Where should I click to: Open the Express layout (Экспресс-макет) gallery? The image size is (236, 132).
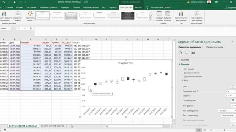[18, 16]
